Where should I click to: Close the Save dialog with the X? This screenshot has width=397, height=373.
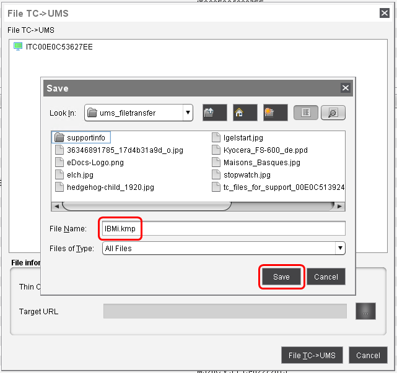[346, 88]
